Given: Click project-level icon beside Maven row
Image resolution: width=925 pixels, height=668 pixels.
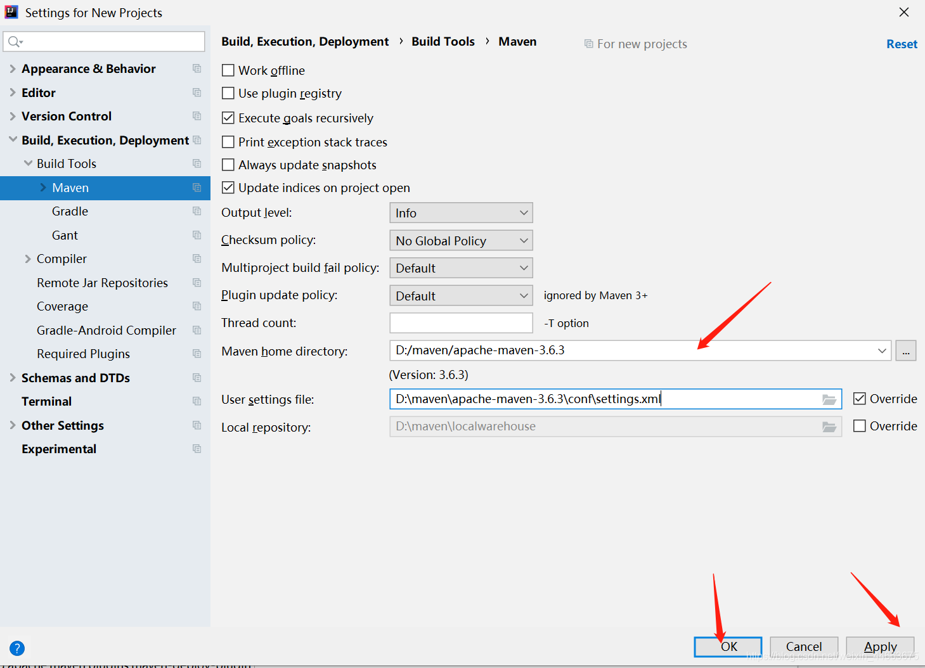Looking at the screenshot, I should tap(197, 188).
